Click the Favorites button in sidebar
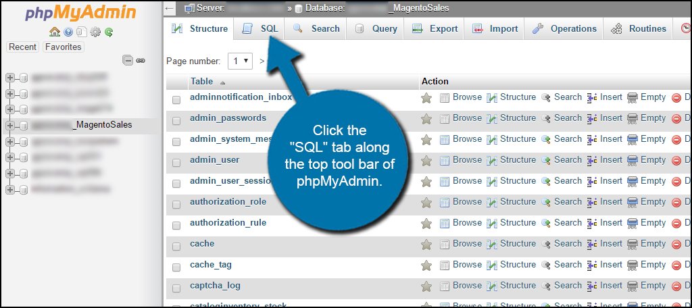 [64, 47]
